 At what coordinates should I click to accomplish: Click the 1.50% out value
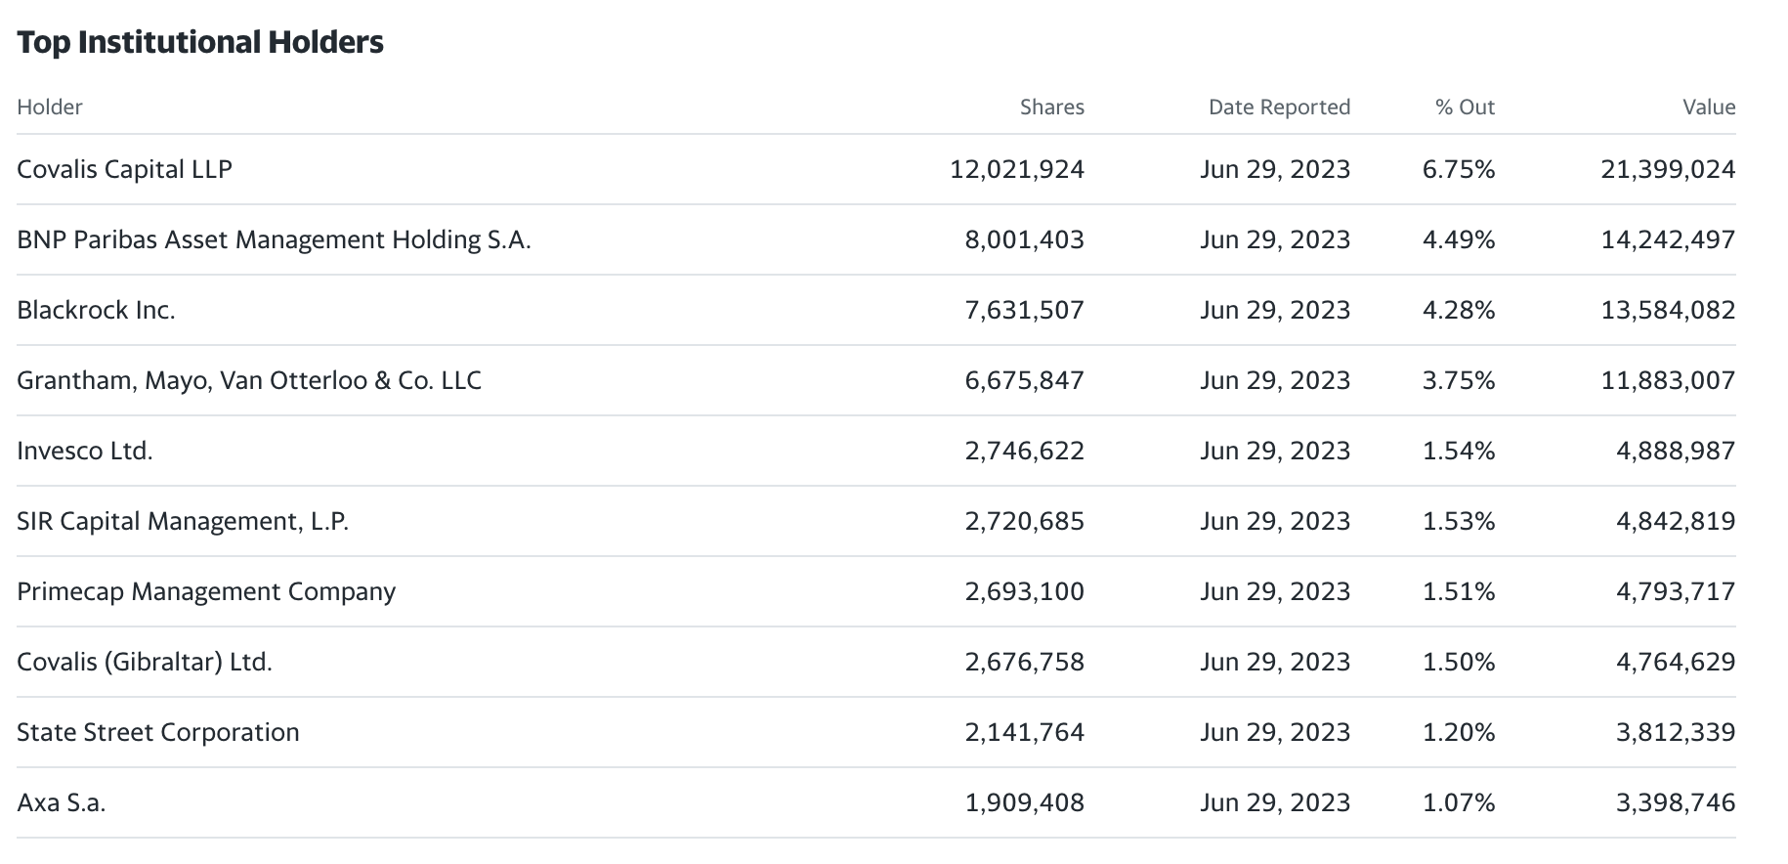point(1459,662)
